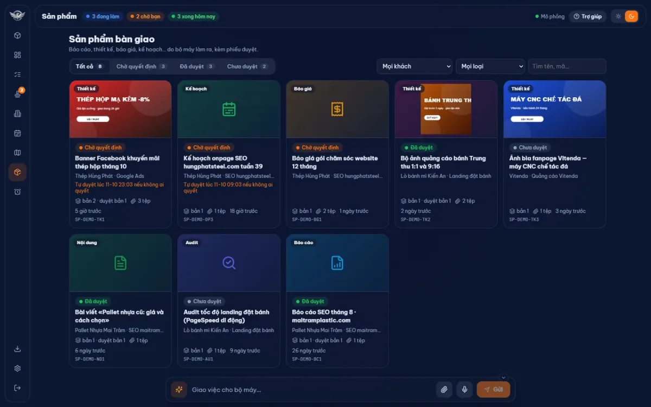Click the "3 xong hôm nay" status pill
651x407 pixels.
click(193, 16)
